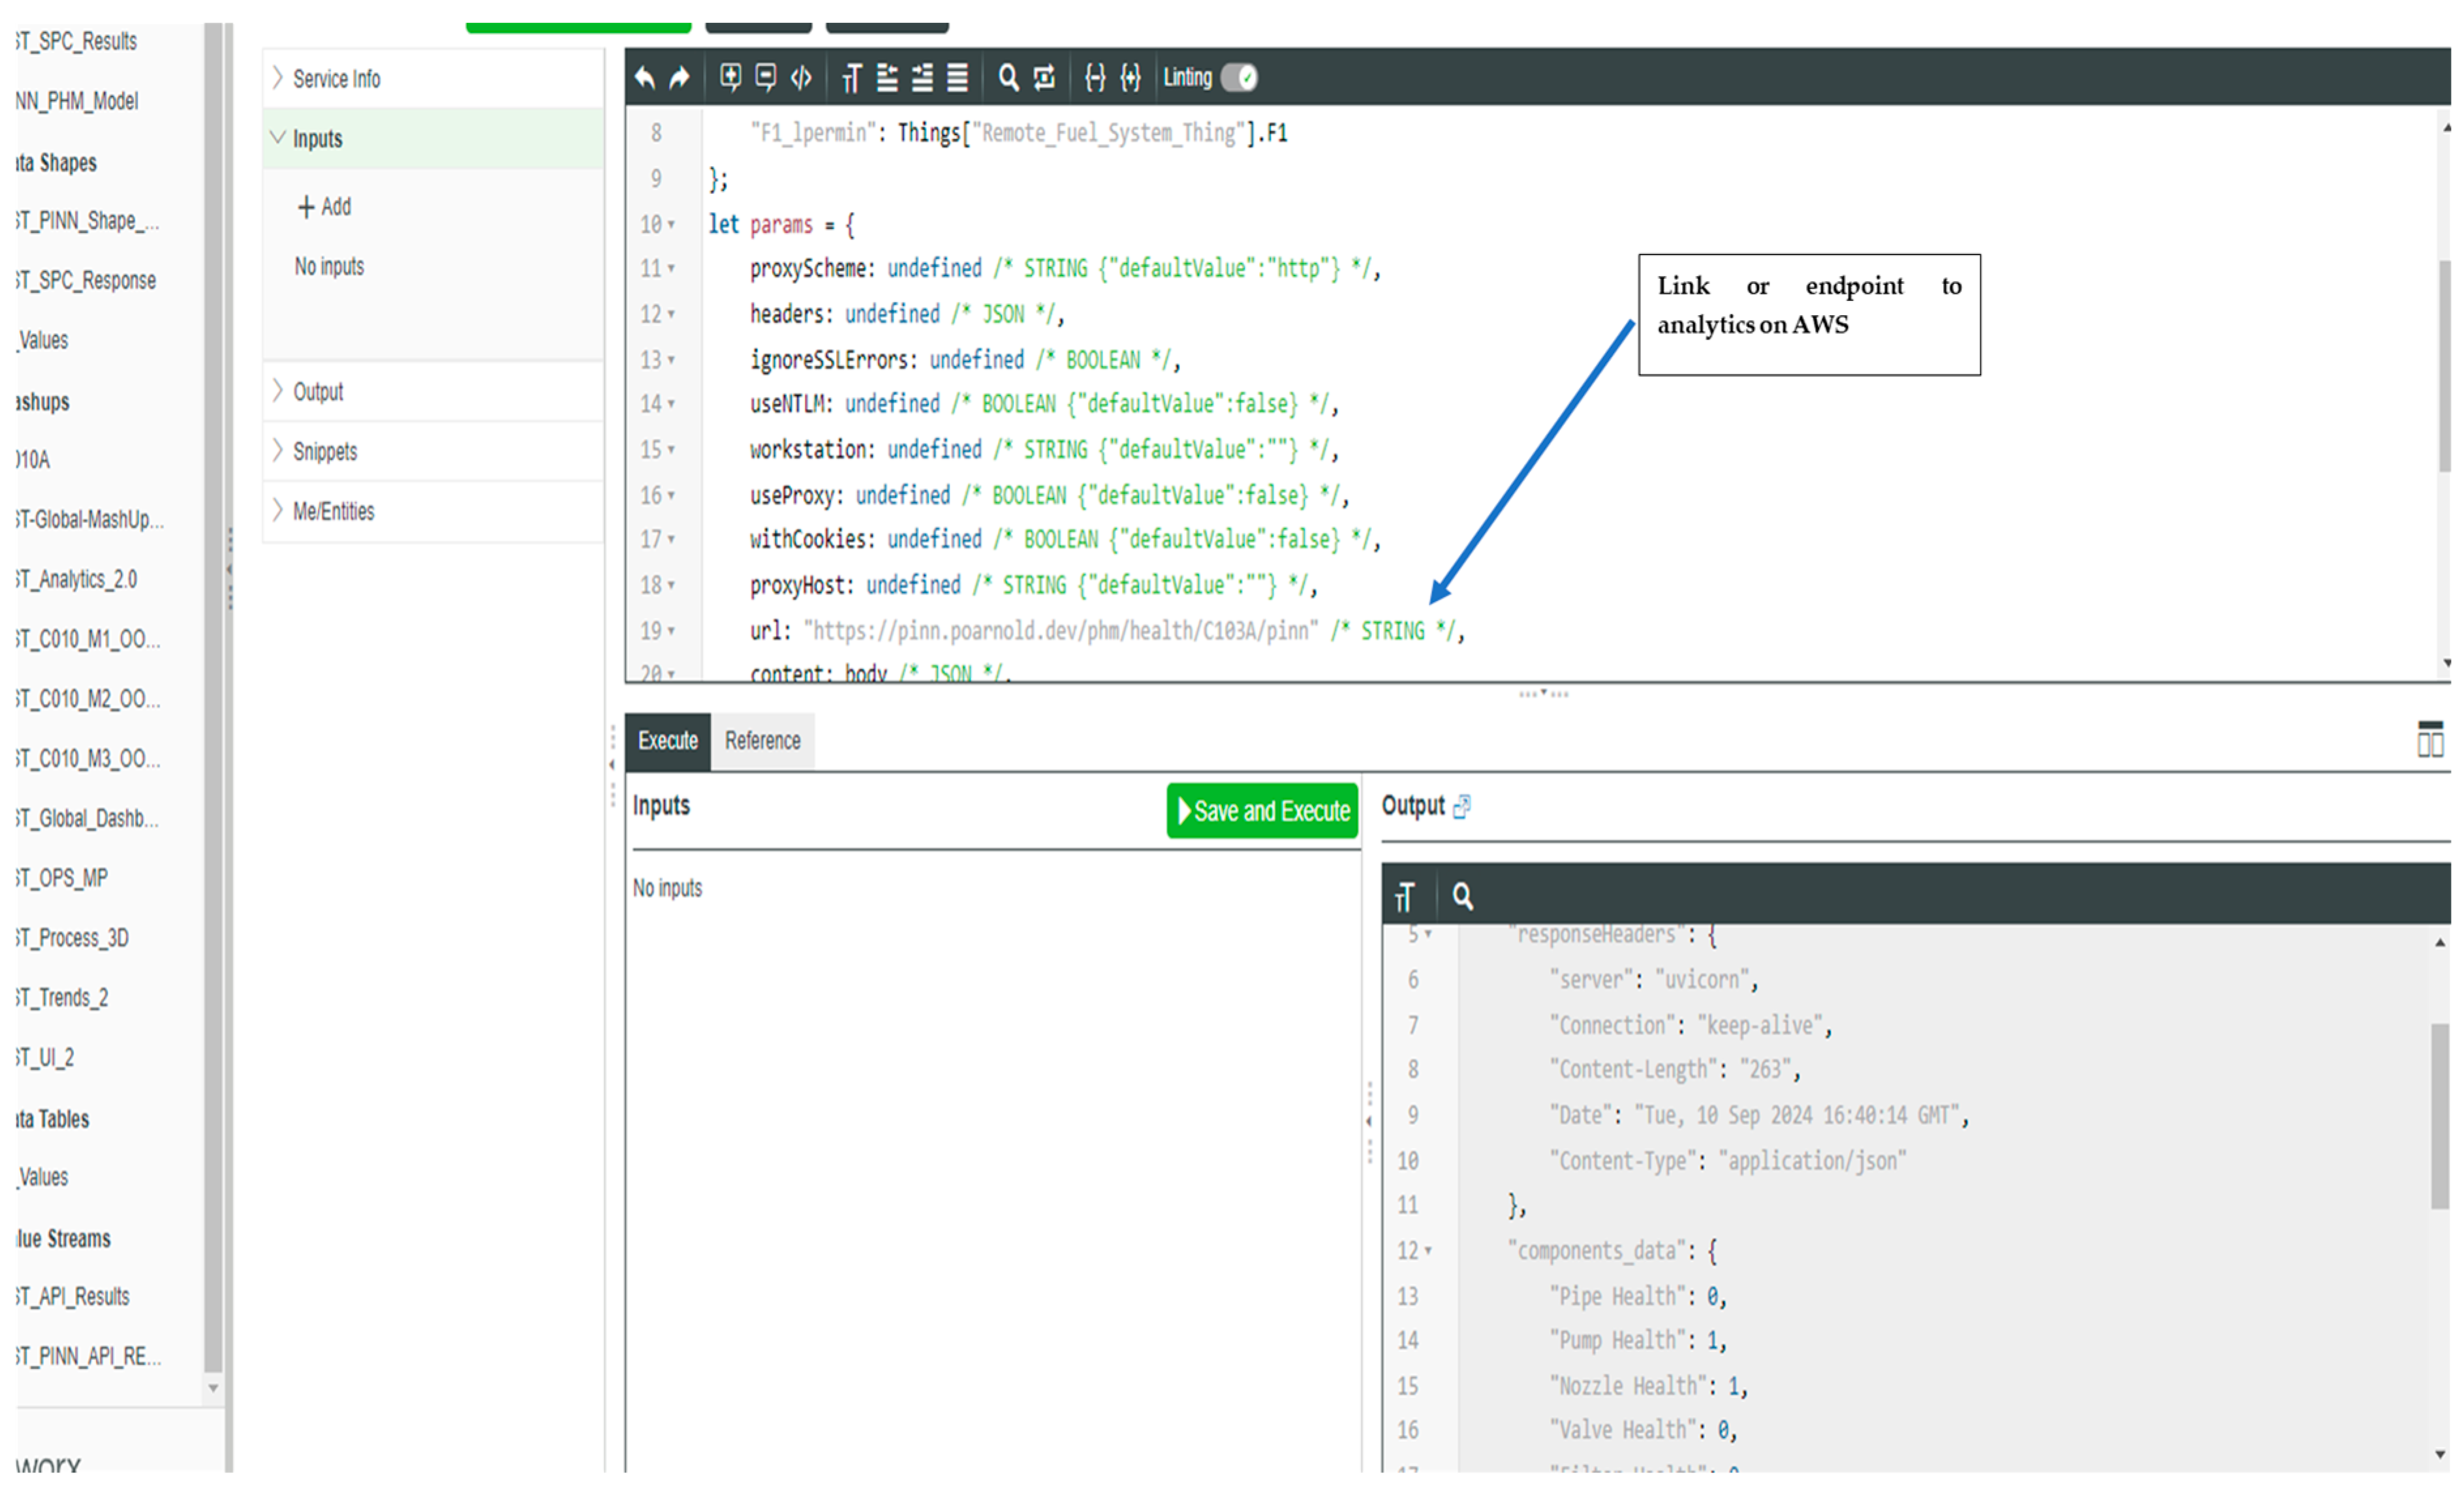Open search in the Output panel

1463,896
